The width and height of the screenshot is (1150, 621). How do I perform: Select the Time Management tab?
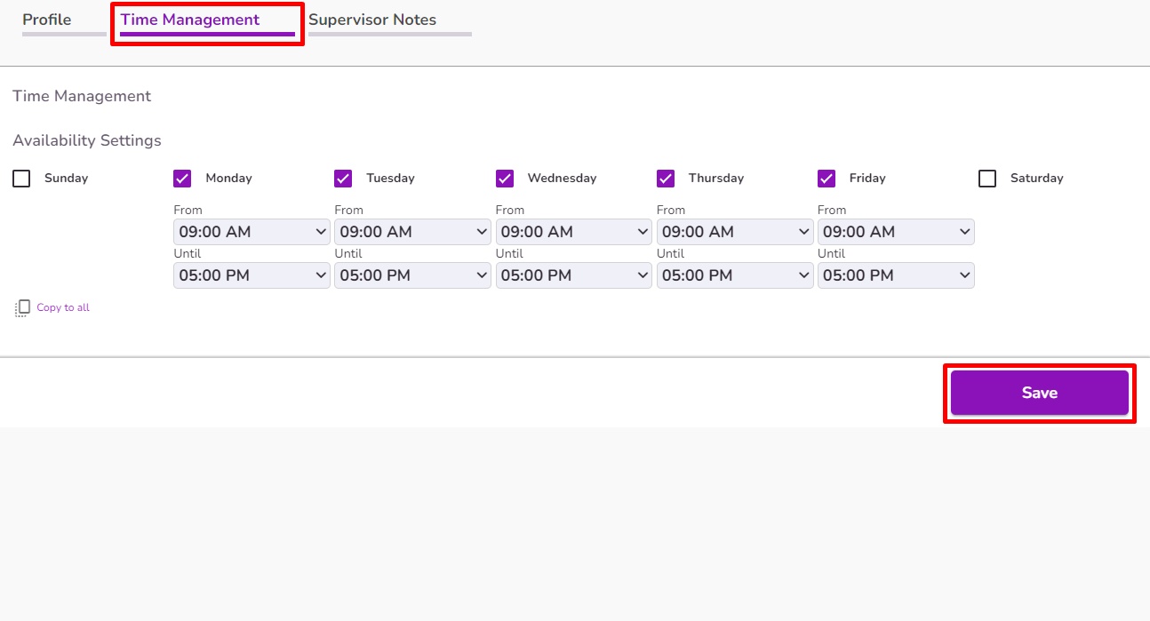point(189,19)
